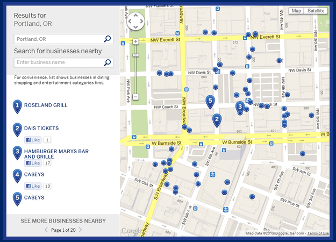Click map pin number 2 on the map
The width and height of the screenshot is (336, 242).
[217, 120]
